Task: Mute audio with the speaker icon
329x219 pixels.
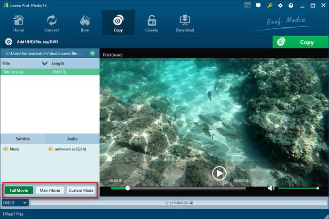Action: 271,188
